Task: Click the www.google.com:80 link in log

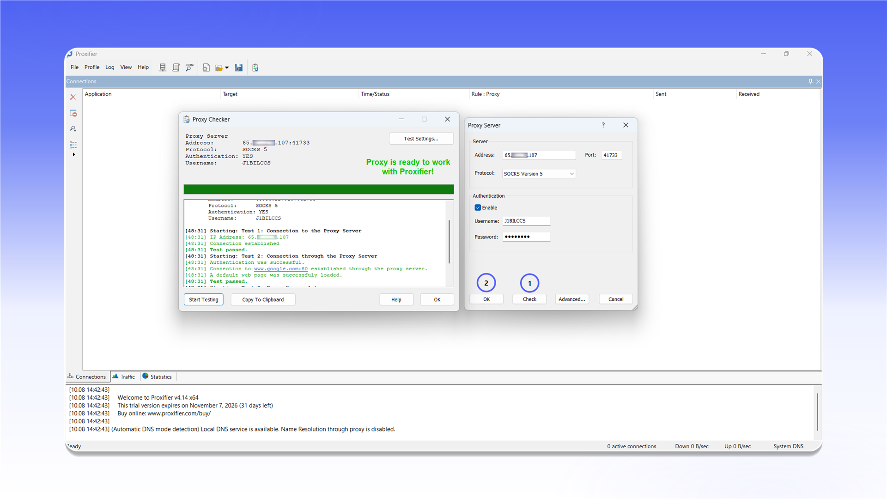Action: click(280, 268)
